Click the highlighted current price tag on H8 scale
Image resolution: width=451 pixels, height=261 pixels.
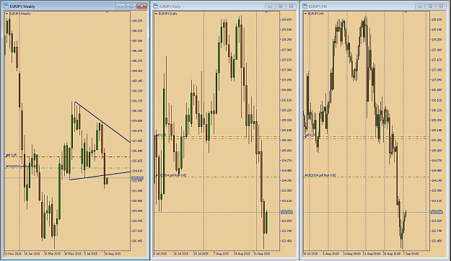click(437, 212)
